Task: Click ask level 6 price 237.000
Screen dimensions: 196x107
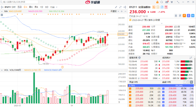Action: tap(172, 105)
